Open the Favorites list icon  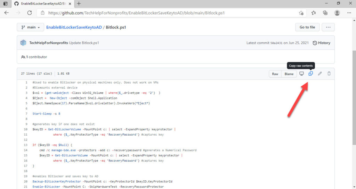pos(314,13)
